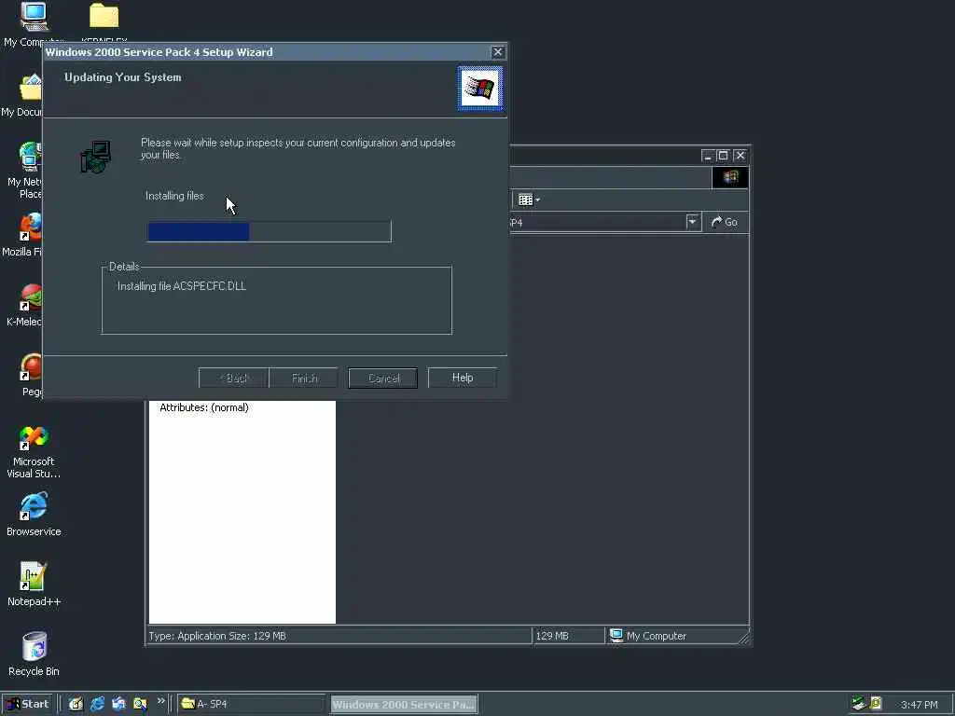Click the 'Installing files' label
This screenshot has width=955, height=716.
(174, 196)
